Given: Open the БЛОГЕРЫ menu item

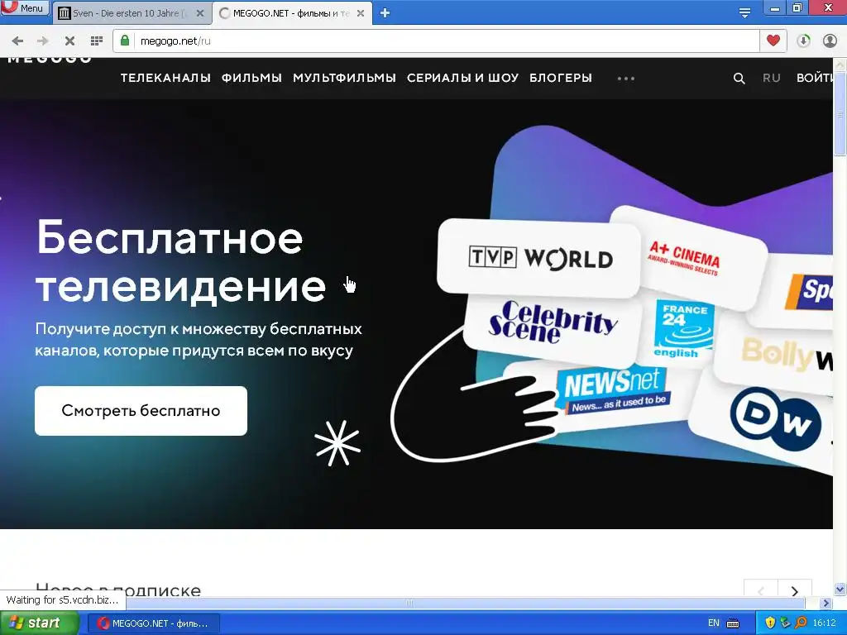Looking at the screenshot, I should pyautogui.click(x=561, y=78).
